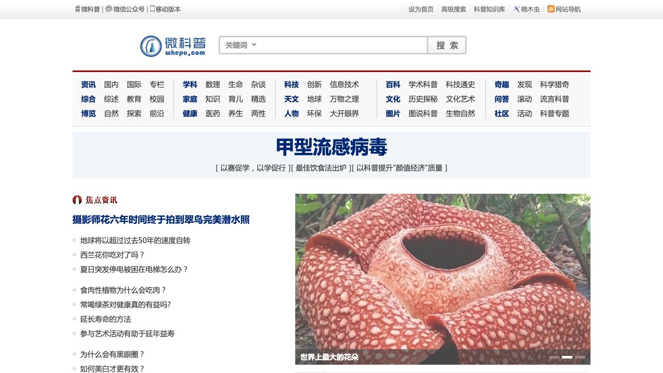663x373 pixels.
Task: Enable 高级搜索 advanced search option
Action: click(453, 9)
